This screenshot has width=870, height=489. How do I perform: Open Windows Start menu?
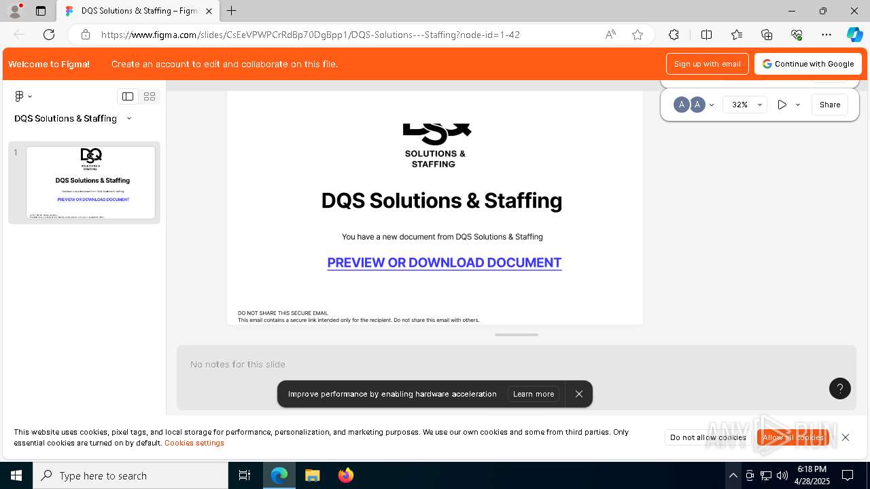tap(16, 475)
